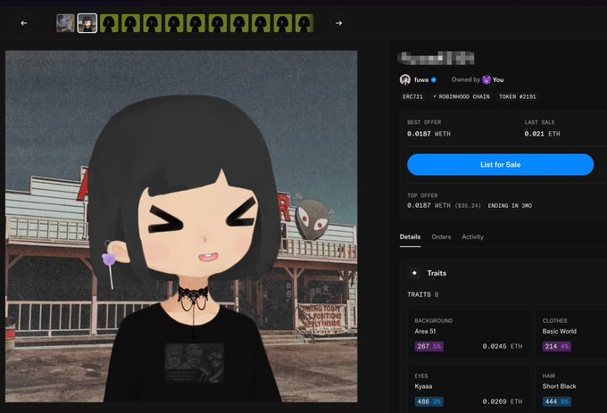This screenshot has height=413, width=607.
Task: Go to next item with right arrow
Action: [338, 23]
